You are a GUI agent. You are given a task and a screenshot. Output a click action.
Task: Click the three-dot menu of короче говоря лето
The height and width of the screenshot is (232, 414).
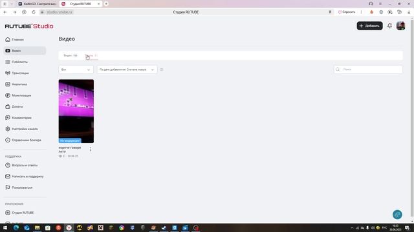(91, 149)
